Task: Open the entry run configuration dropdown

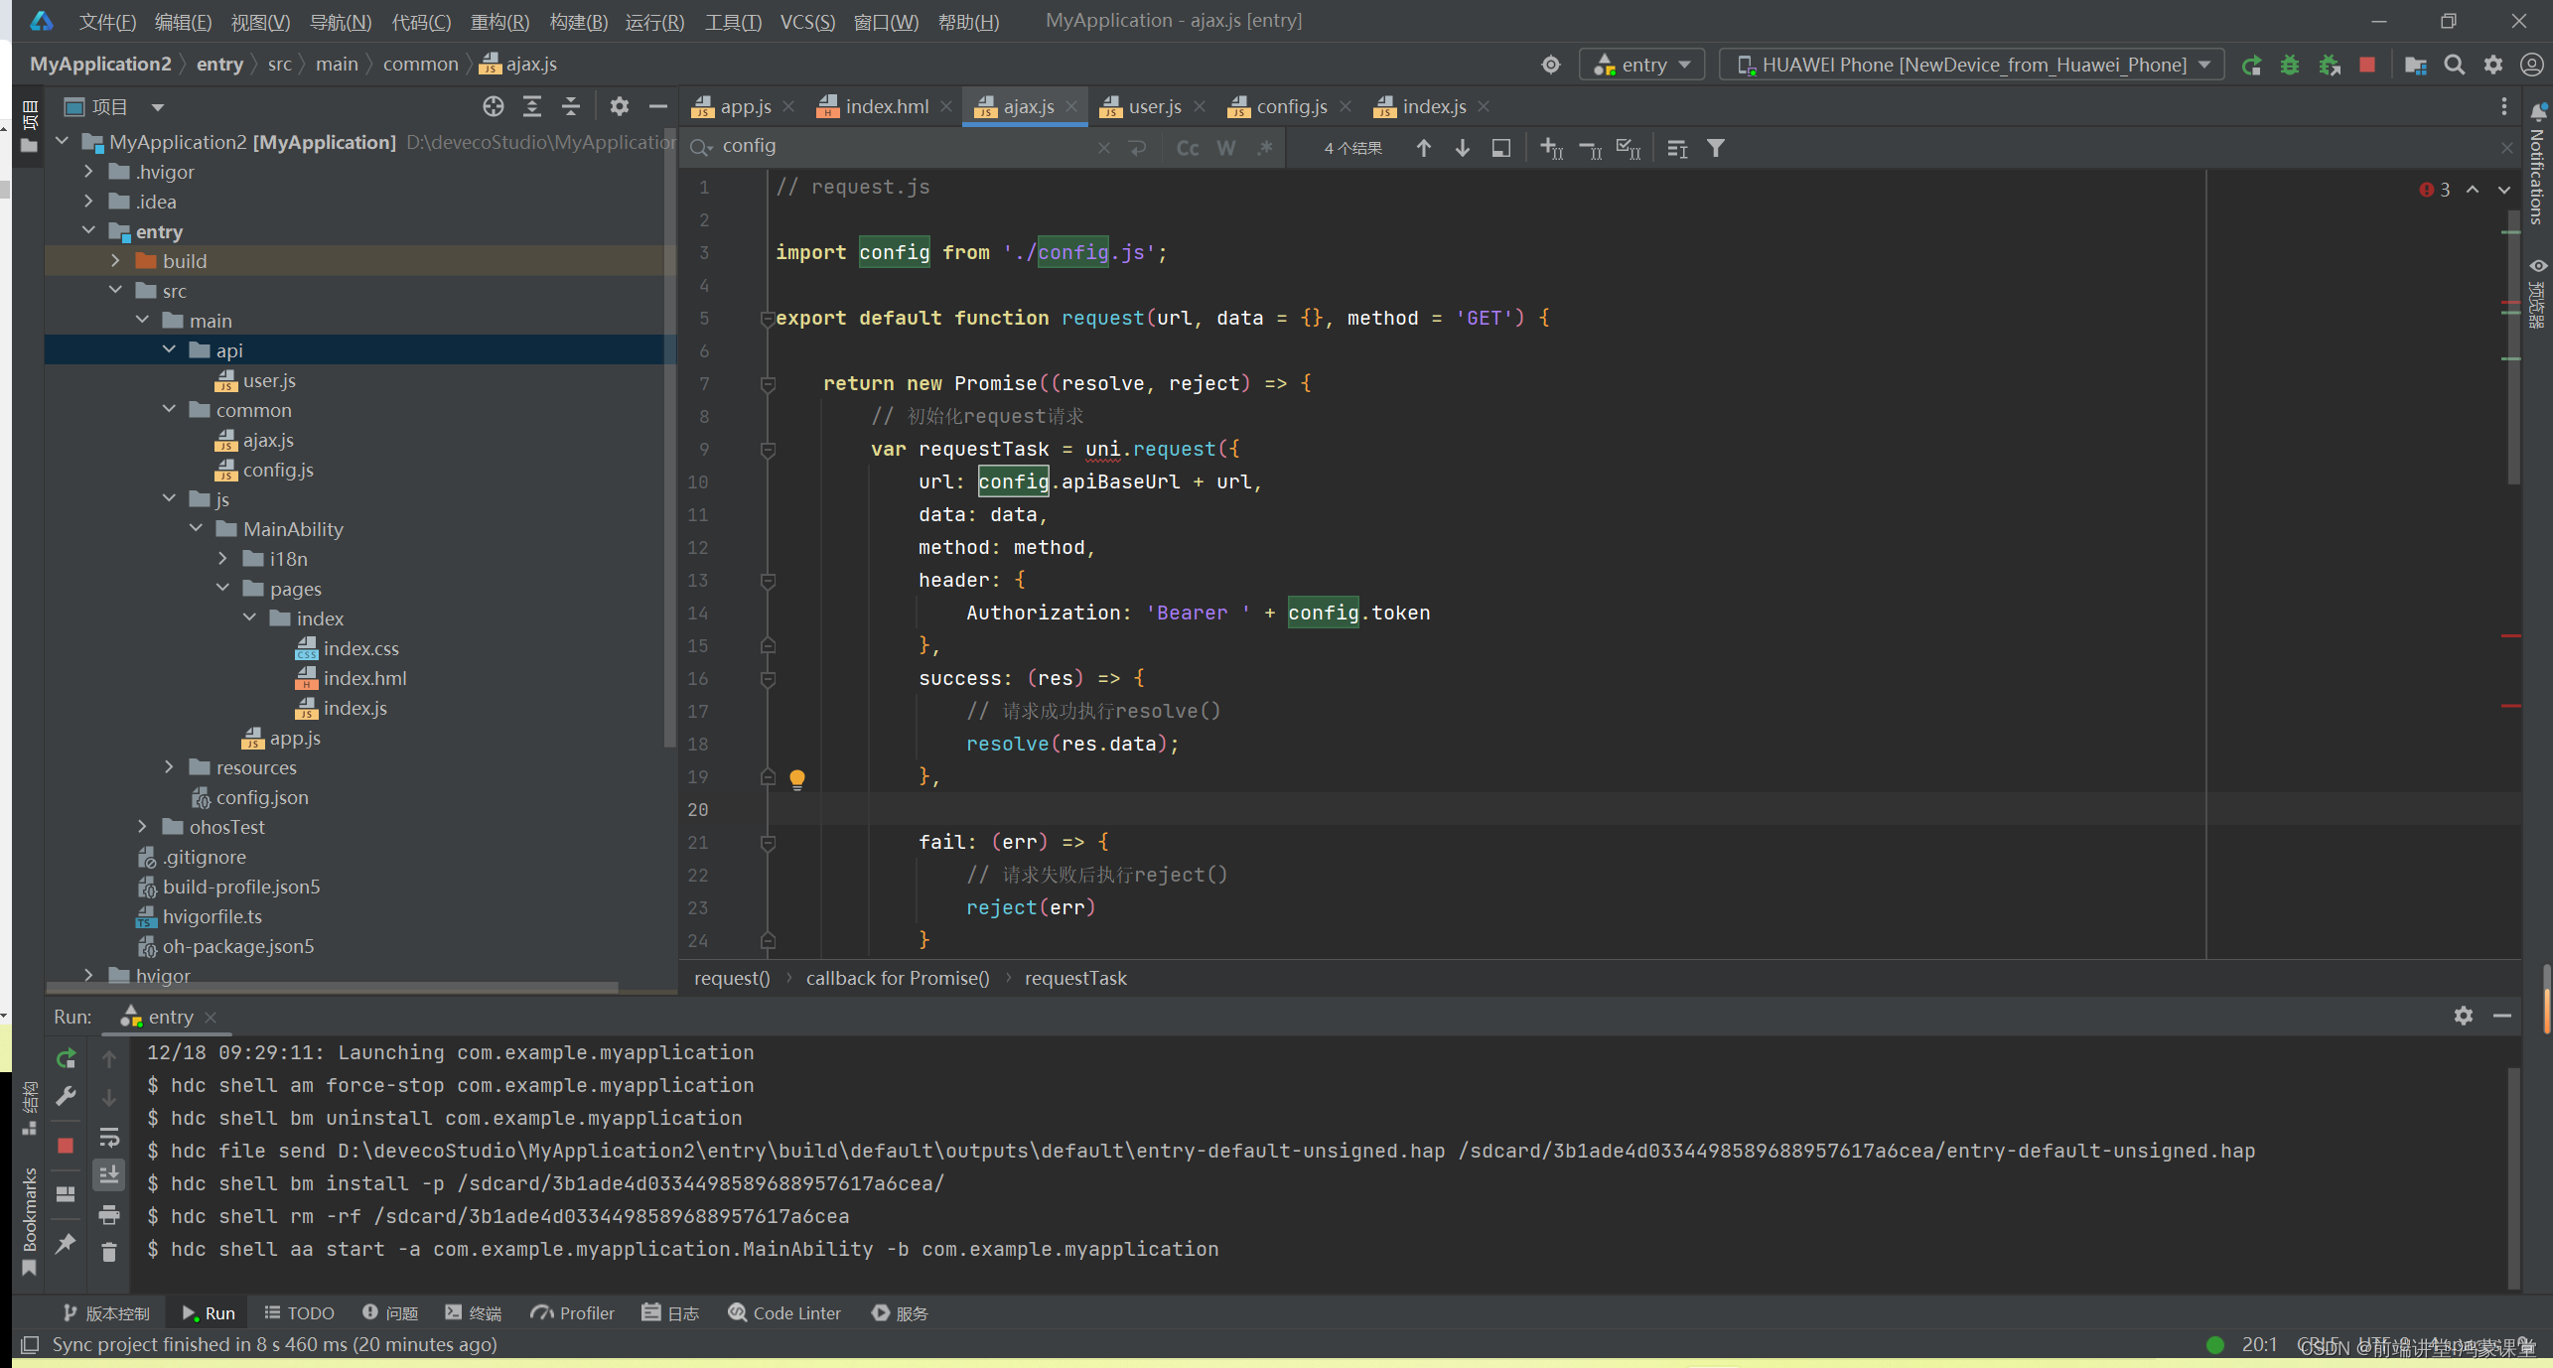Action: pos(1643,66)
